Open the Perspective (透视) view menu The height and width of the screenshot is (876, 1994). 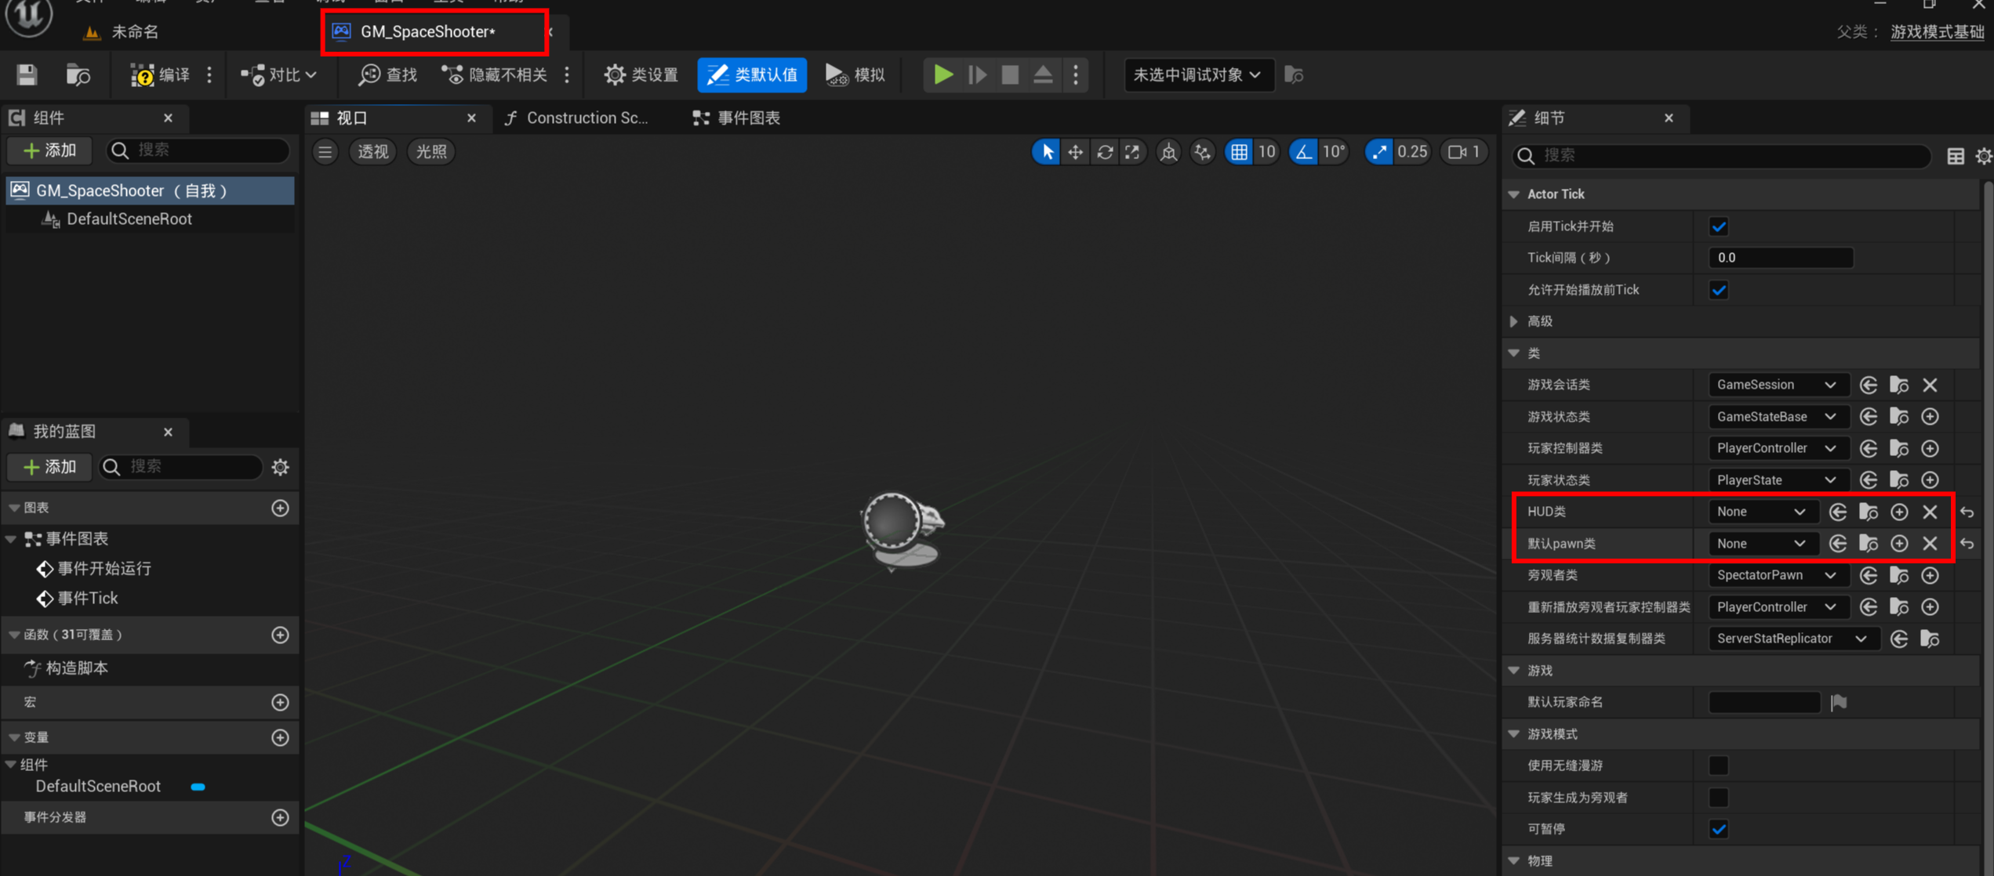pyautogui.click(x=372, y=152)
